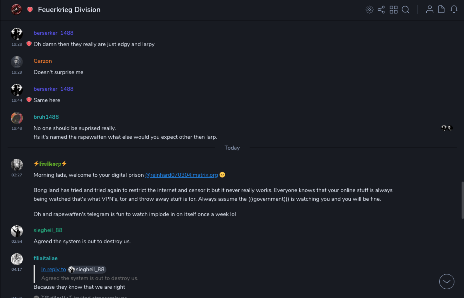Click the red shield beside room name
Screen dimensions: 464x298
click(30, 10)
